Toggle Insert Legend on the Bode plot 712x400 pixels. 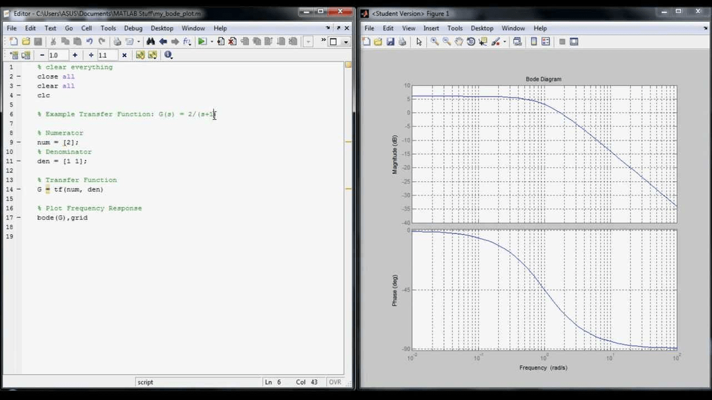tap(546, 41)
